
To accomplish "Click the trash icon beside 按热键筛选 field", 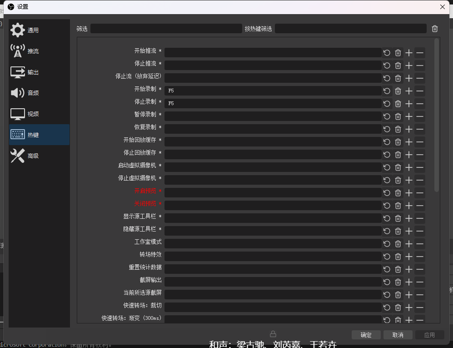I will point(435,29).
